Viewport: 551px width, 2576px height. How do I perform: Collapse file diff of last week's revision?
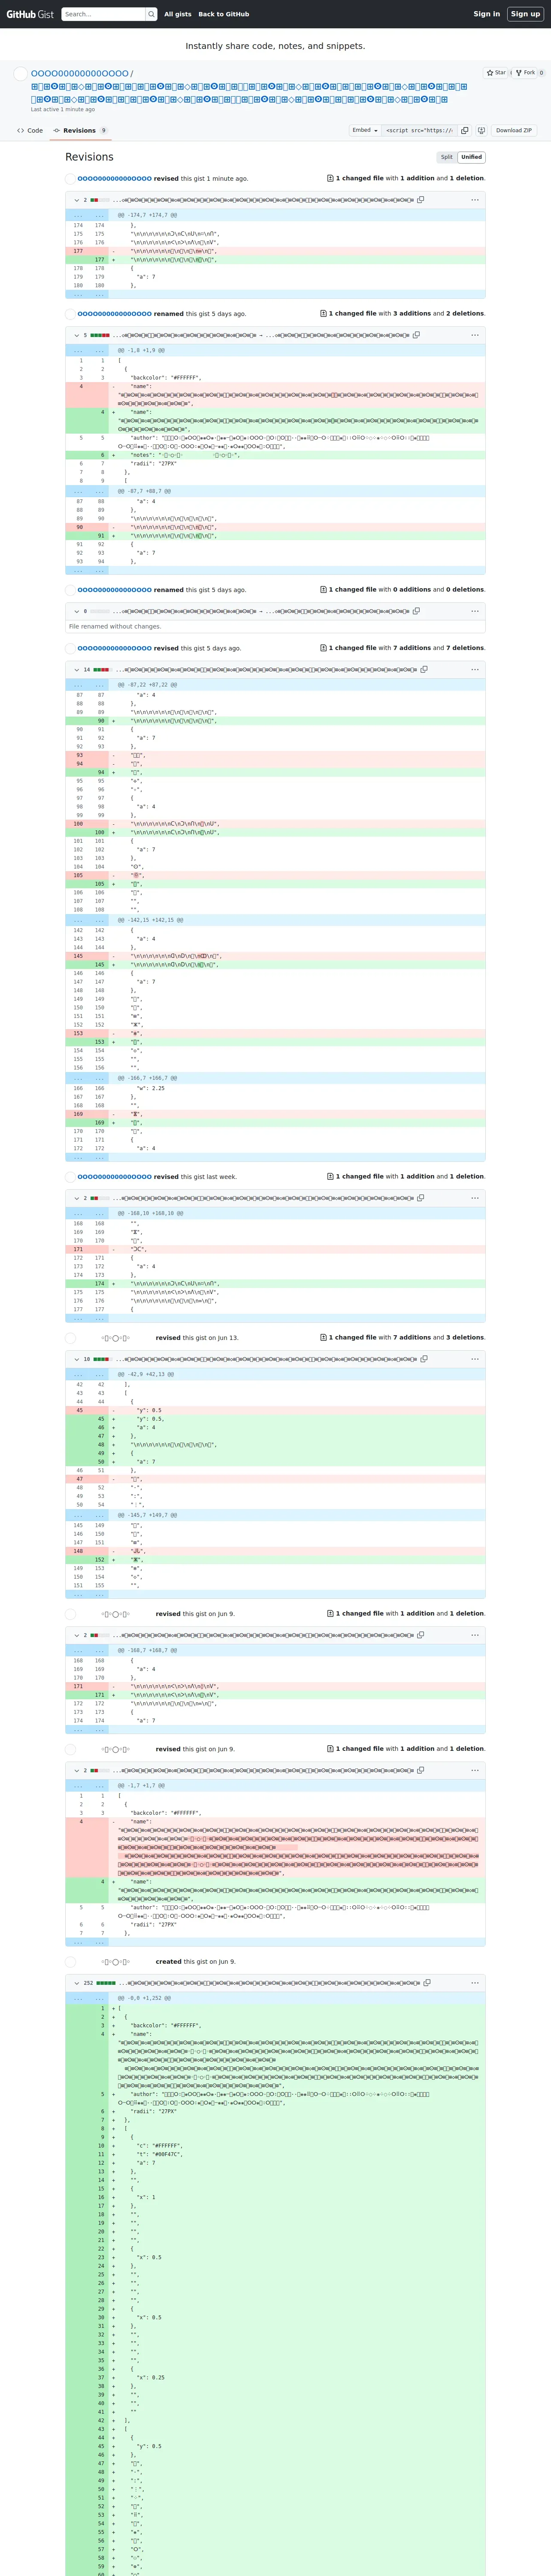click(x=76, y=1198)
